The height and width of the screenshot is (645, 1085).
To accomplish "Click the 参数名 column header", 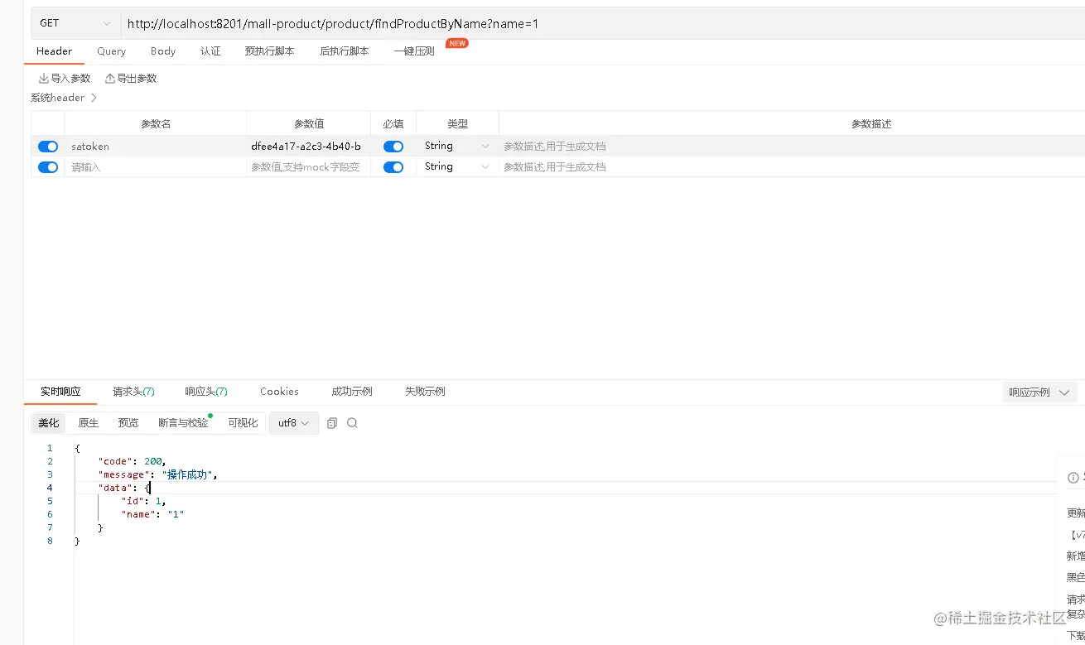I will 156,124.
